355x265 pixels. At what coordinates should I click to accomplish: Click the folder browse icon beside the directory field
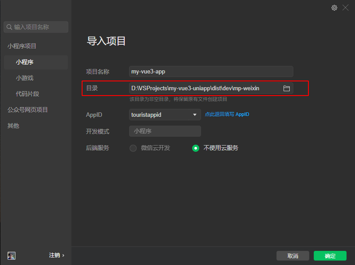[x=287, y=88]
